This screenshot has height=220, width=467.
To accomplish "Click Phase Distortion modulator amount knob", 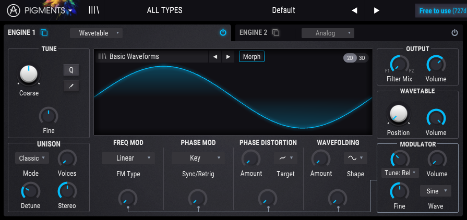I will (268, 198).
